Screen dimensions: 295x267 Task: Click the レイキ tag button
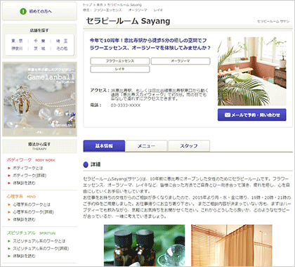(x=119, y=69)
